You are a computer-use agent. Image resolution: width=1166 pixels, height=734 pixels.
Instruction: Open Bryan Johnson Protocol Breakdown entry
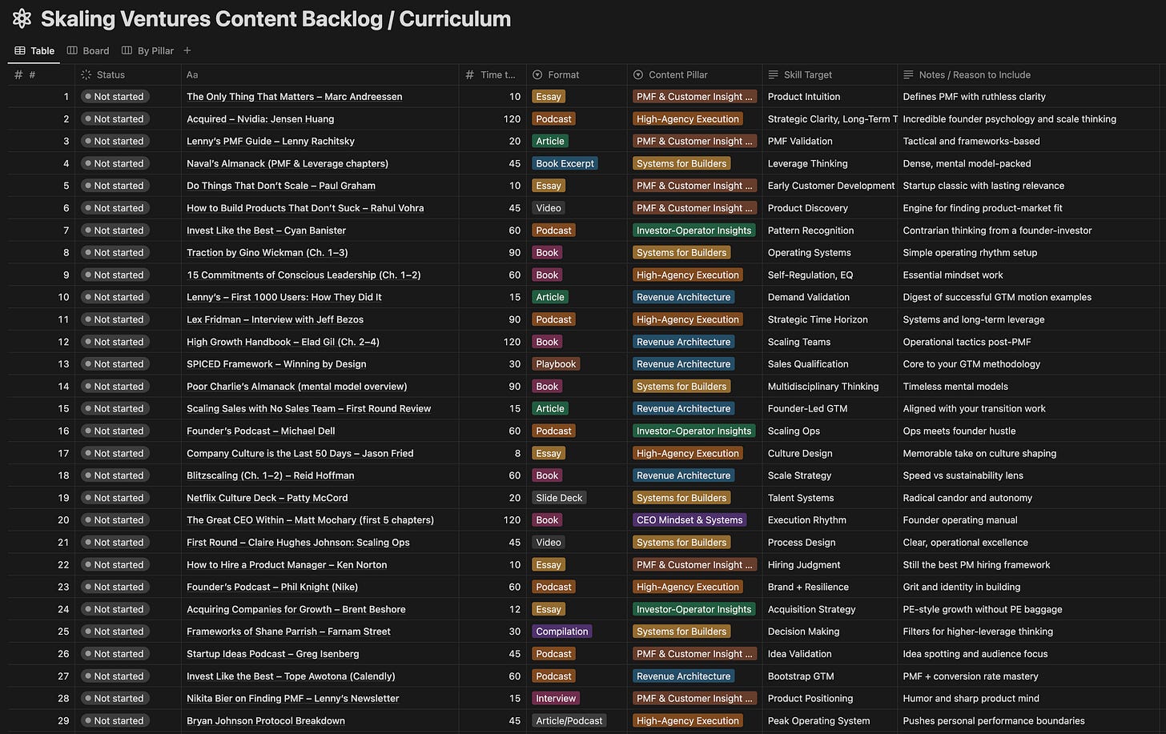point(266,721)
